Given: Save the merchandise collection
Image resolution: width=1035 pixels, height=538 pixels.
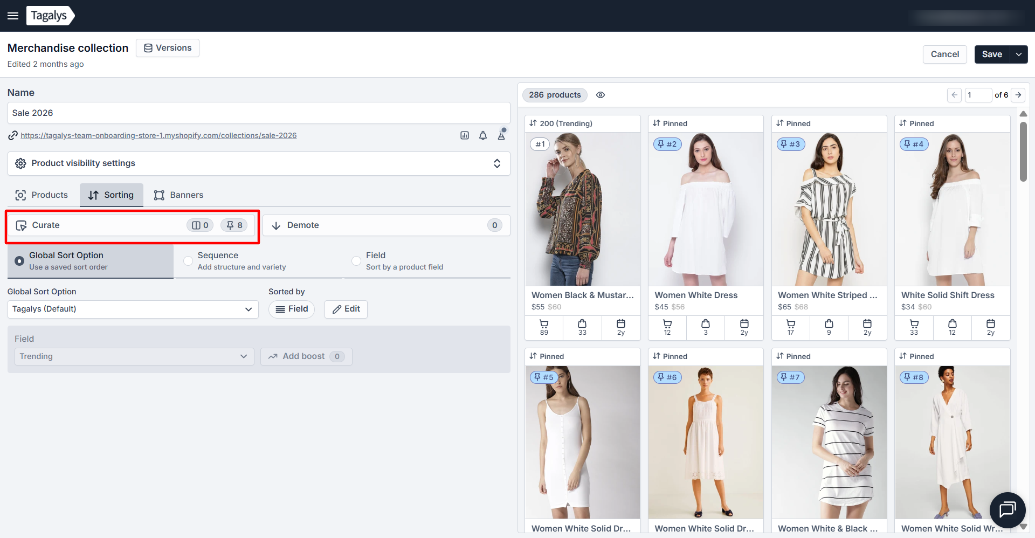Looking at the screenshot, I should pos(992,54).
